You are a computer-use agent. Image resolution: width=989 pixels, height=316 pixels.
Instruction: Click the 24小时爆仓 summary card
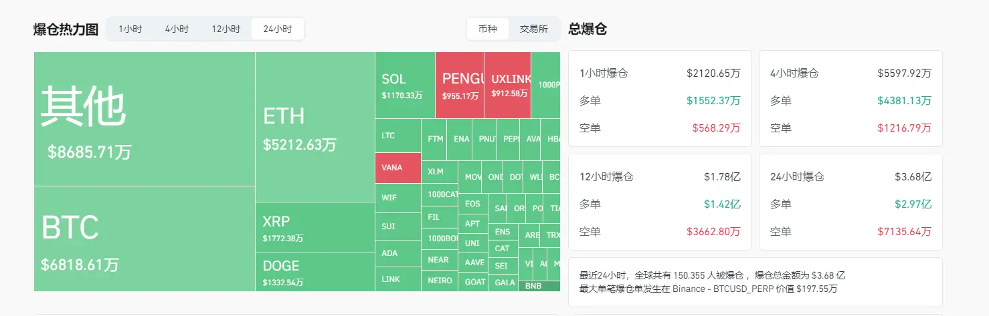click(x=850, y=202)
